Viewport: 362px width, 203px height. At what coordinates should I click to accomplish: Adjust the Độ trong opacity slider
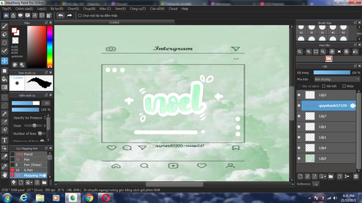click(332, 73)
